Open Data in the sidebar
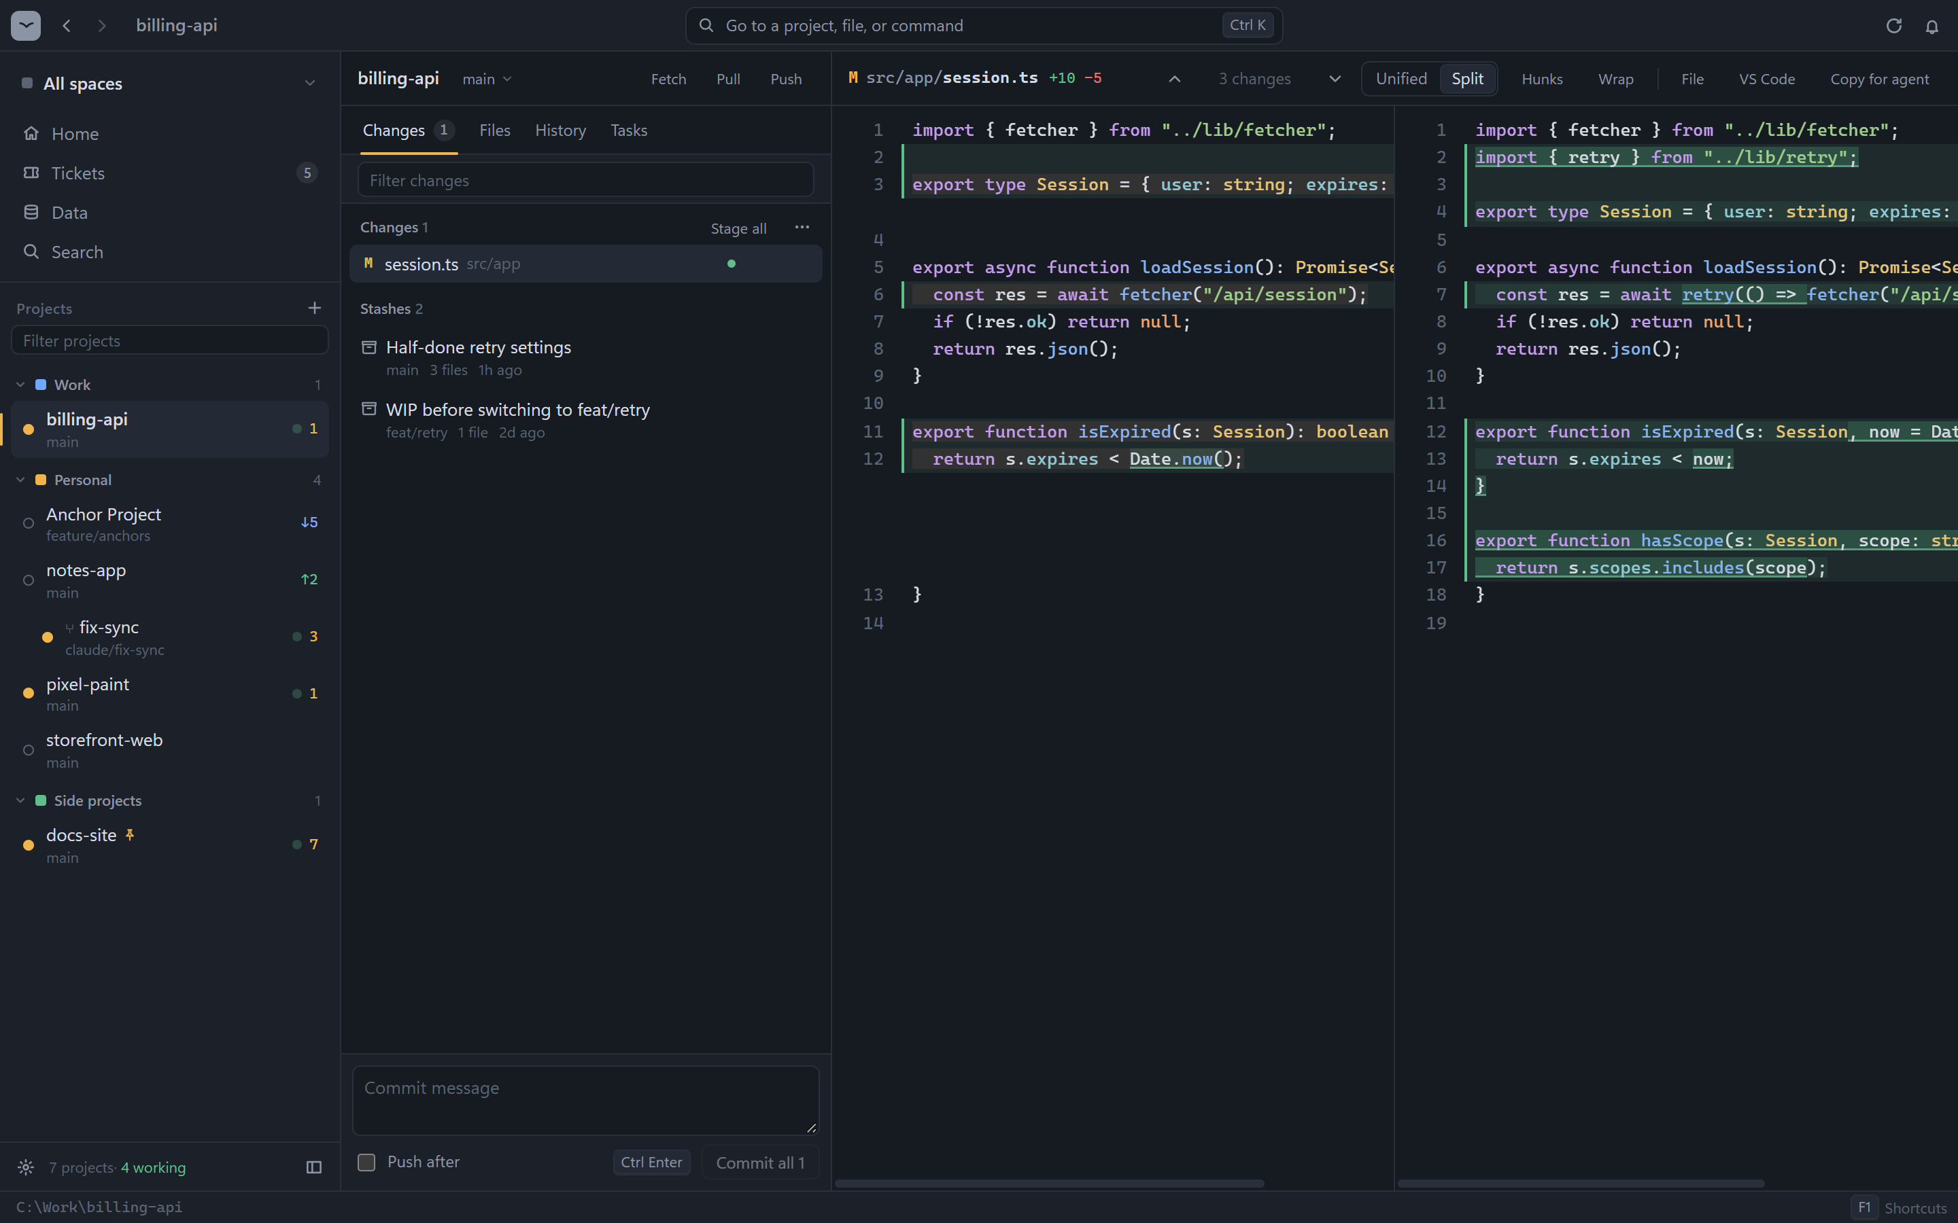Screen dimensions: 1958x1223 (170, 213)
